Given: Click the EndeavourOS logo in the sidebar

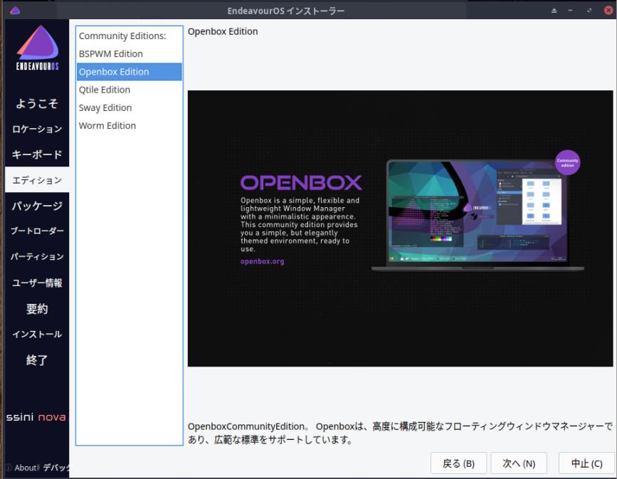Looking at the screenshot, I should 38,48.
